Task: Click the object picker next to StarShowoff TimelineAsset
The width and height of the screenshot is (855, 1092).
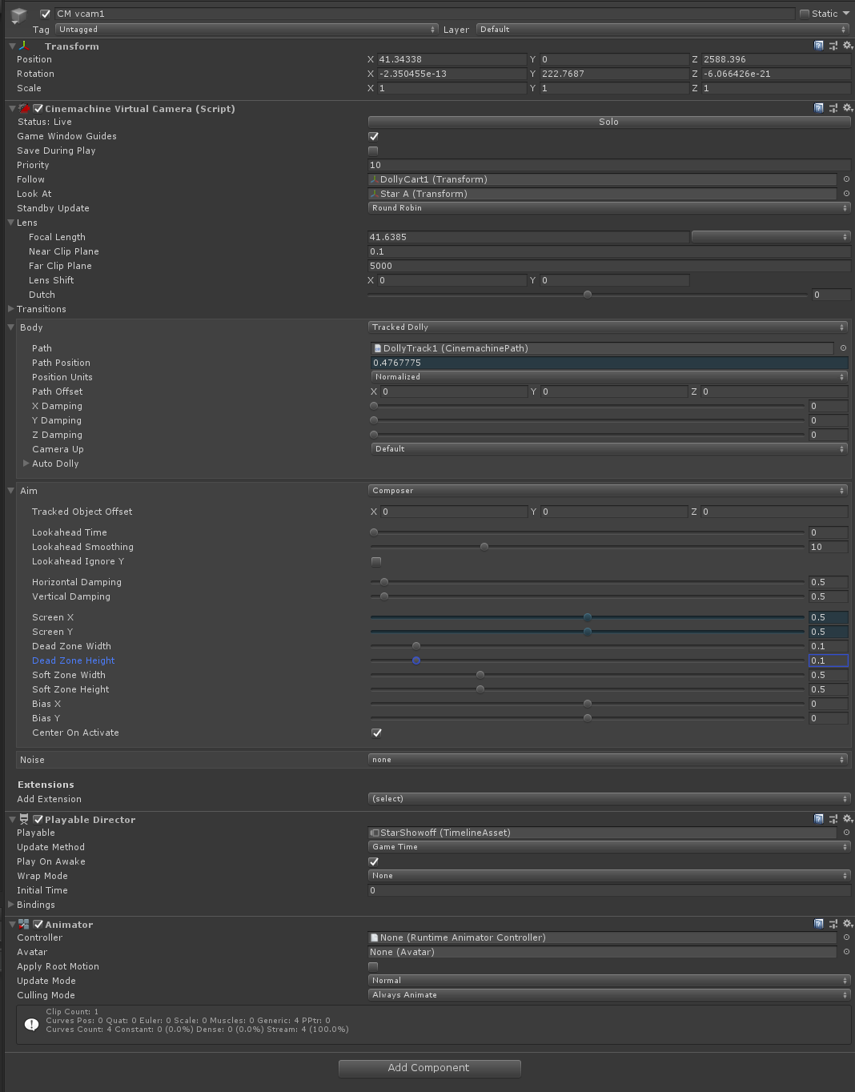Action: click(846, 833)
